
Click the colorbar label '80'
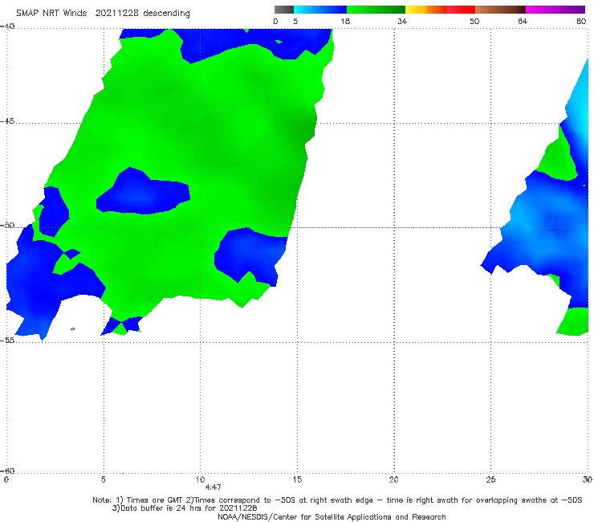click(x=581, y=21)
